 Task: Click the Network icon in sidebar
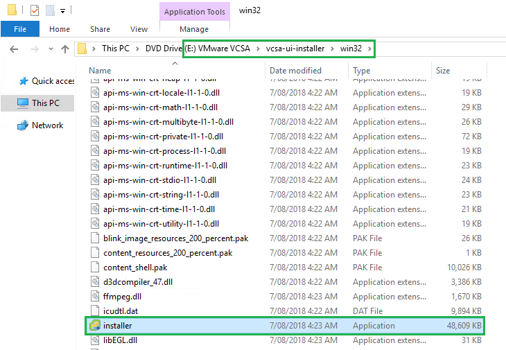[x=23, y=125]
